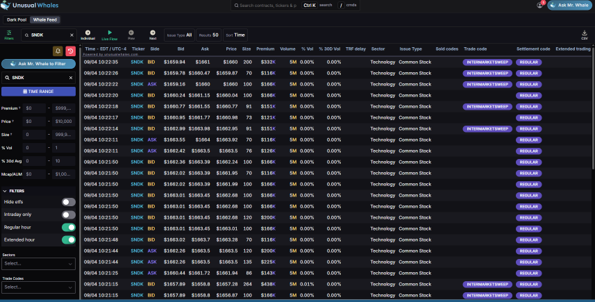
Task: Click the Premium minimum $0 field
Action: tap(34, 108)
